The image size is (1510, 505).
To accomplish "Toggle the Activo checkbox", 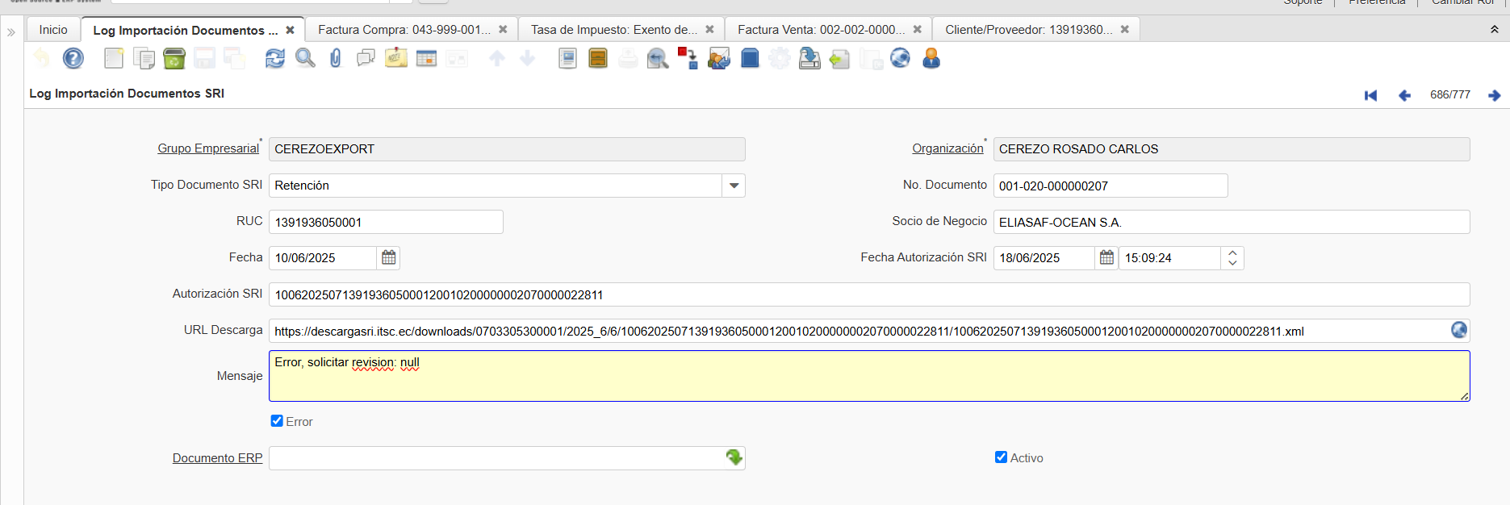I will click(1001, 457).
